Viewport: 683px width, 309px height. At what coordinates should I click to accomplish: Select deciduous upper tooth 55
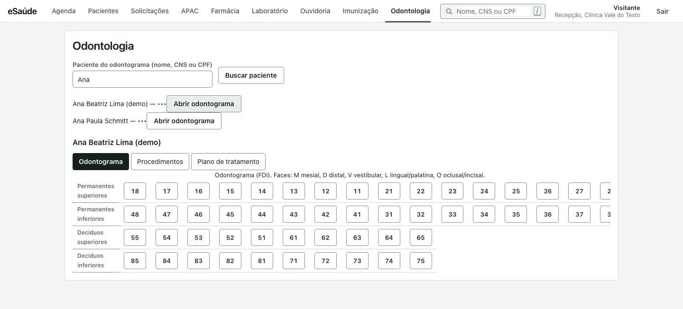pos(135,237)
